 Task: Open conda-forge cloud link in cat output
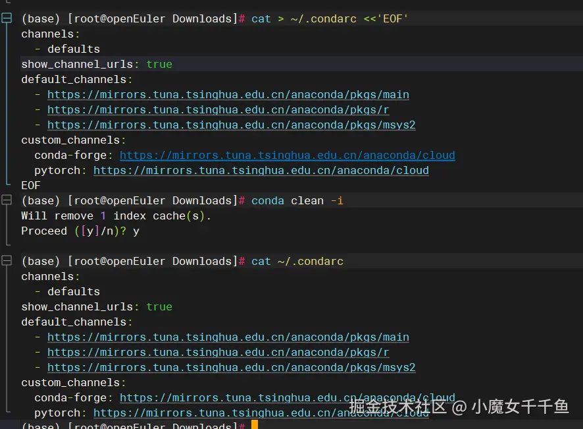point(287,398)
